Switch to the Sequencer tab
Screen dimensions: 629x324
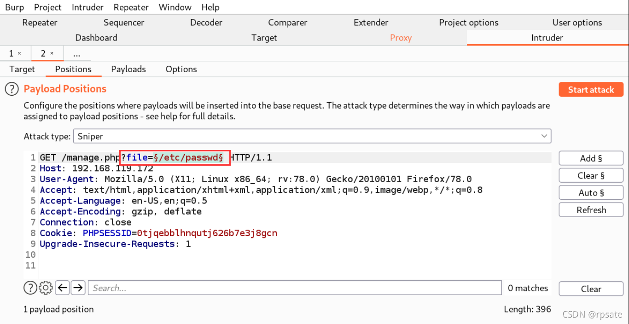(x=124, y=23)
